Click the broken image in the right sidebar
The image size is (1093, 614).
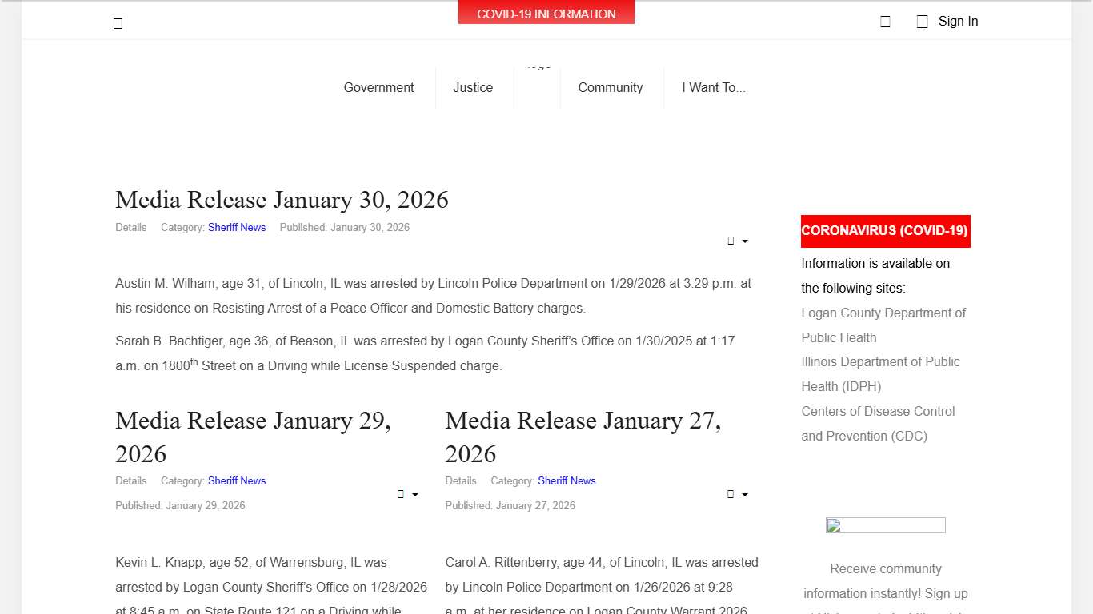(885, 525)
